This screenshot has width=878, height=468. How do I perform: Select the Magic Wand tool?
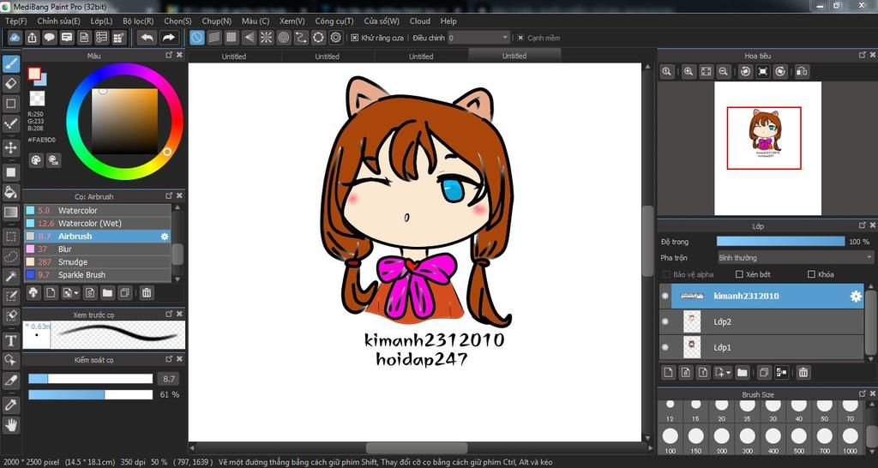(x=10, y=276)
